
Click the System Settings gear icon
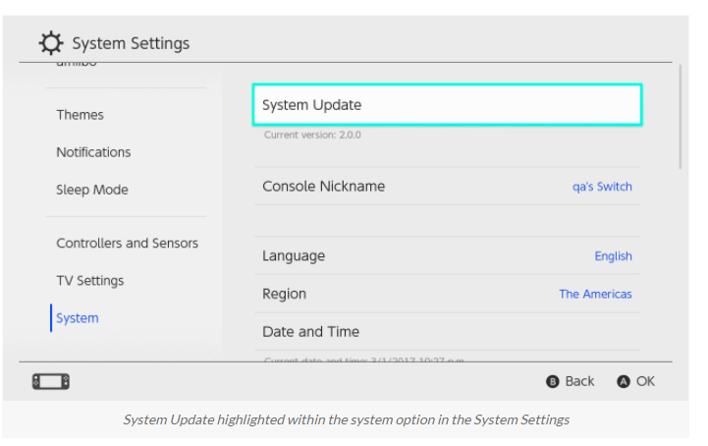click(51, 43)
